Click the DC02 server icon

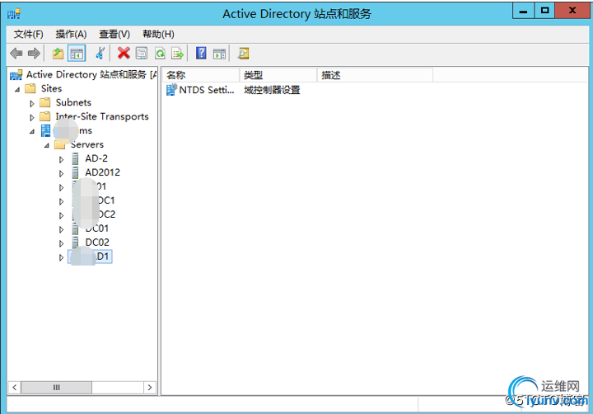tap(75, 242)
